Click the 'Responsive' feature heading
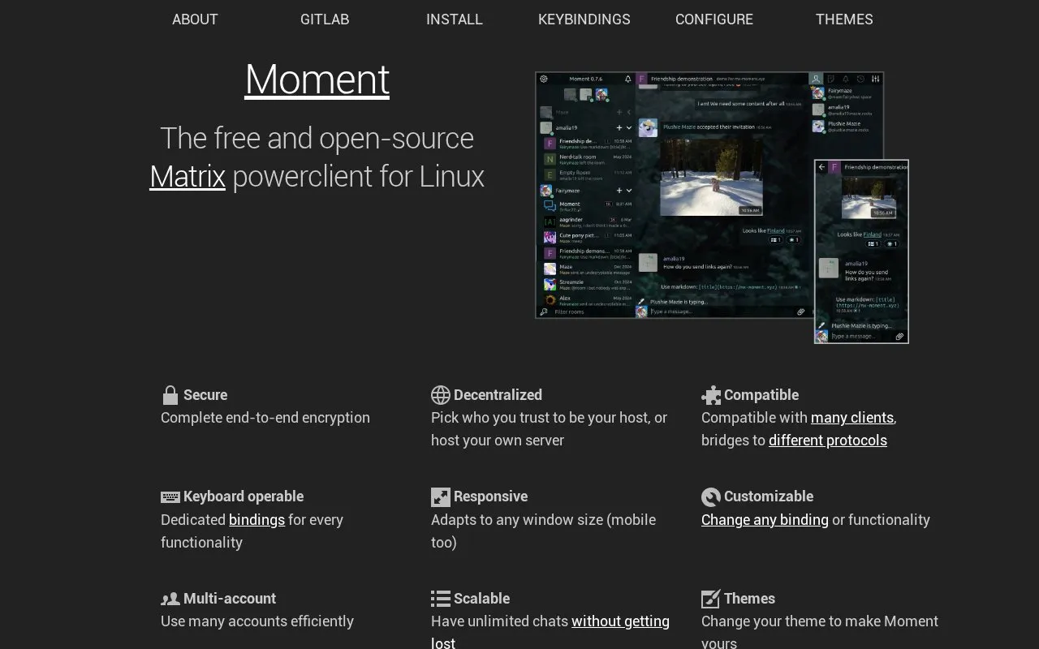The height and width of the screenshot is (649, 1039). pyautogui.click(x=490, y=496)
